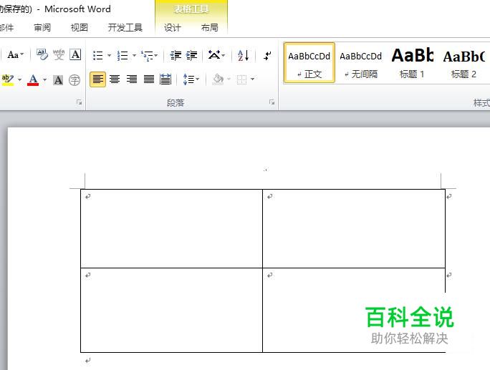Open the numbering library dropdown
The width and height of the screenshot is (490, 370).
(x=134, y=56)
